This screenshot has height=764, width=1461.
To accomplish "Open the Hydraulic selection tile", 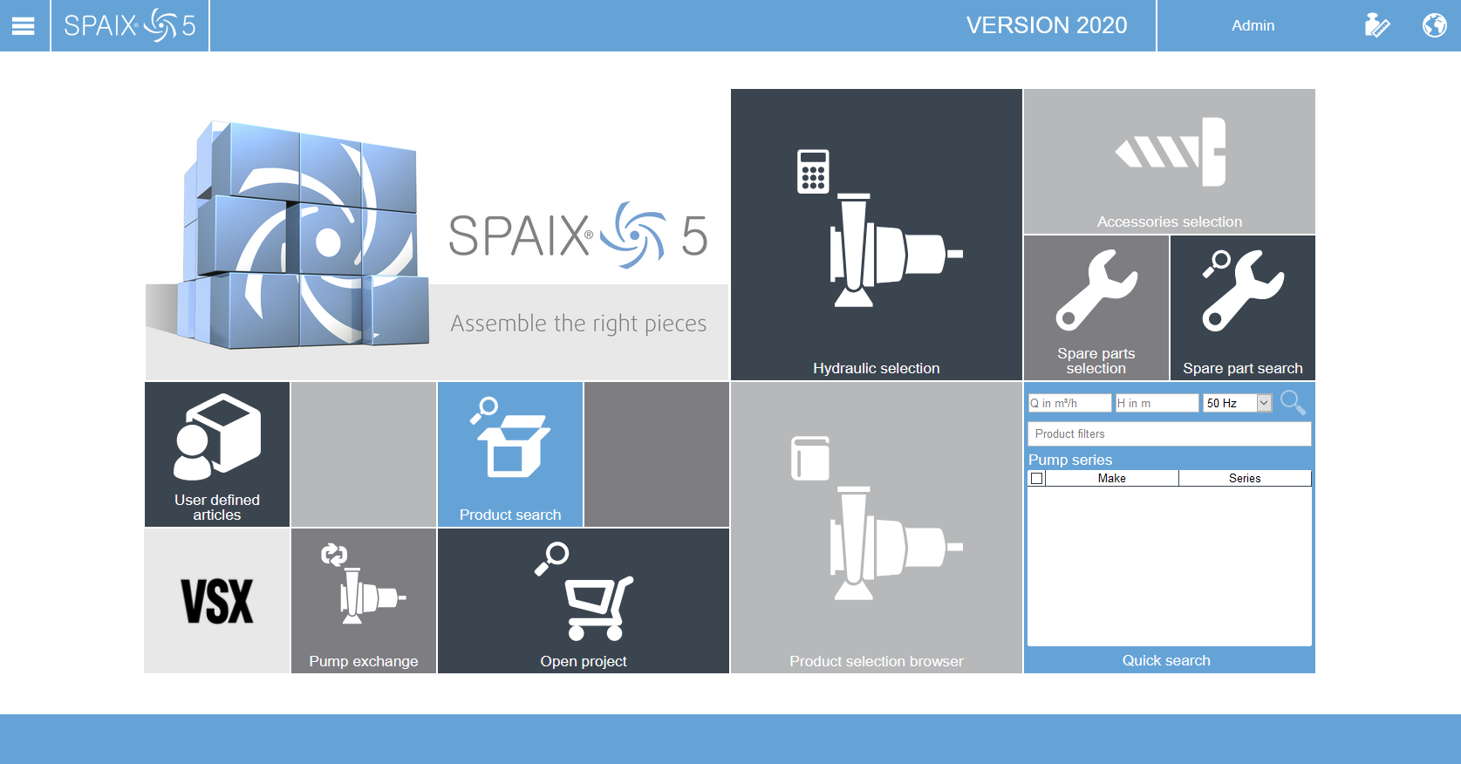I will 877,235.
